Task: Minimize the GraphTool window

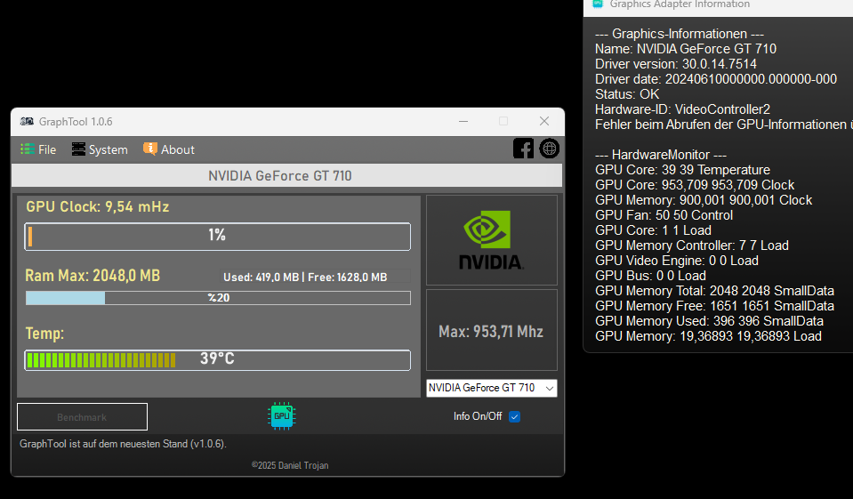Action: click(463, 121)
